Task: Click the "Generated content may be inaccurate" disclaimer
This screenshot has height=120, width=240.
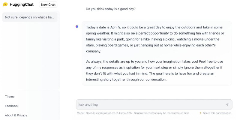Action: pyautogui.click(x=162, y=113)
